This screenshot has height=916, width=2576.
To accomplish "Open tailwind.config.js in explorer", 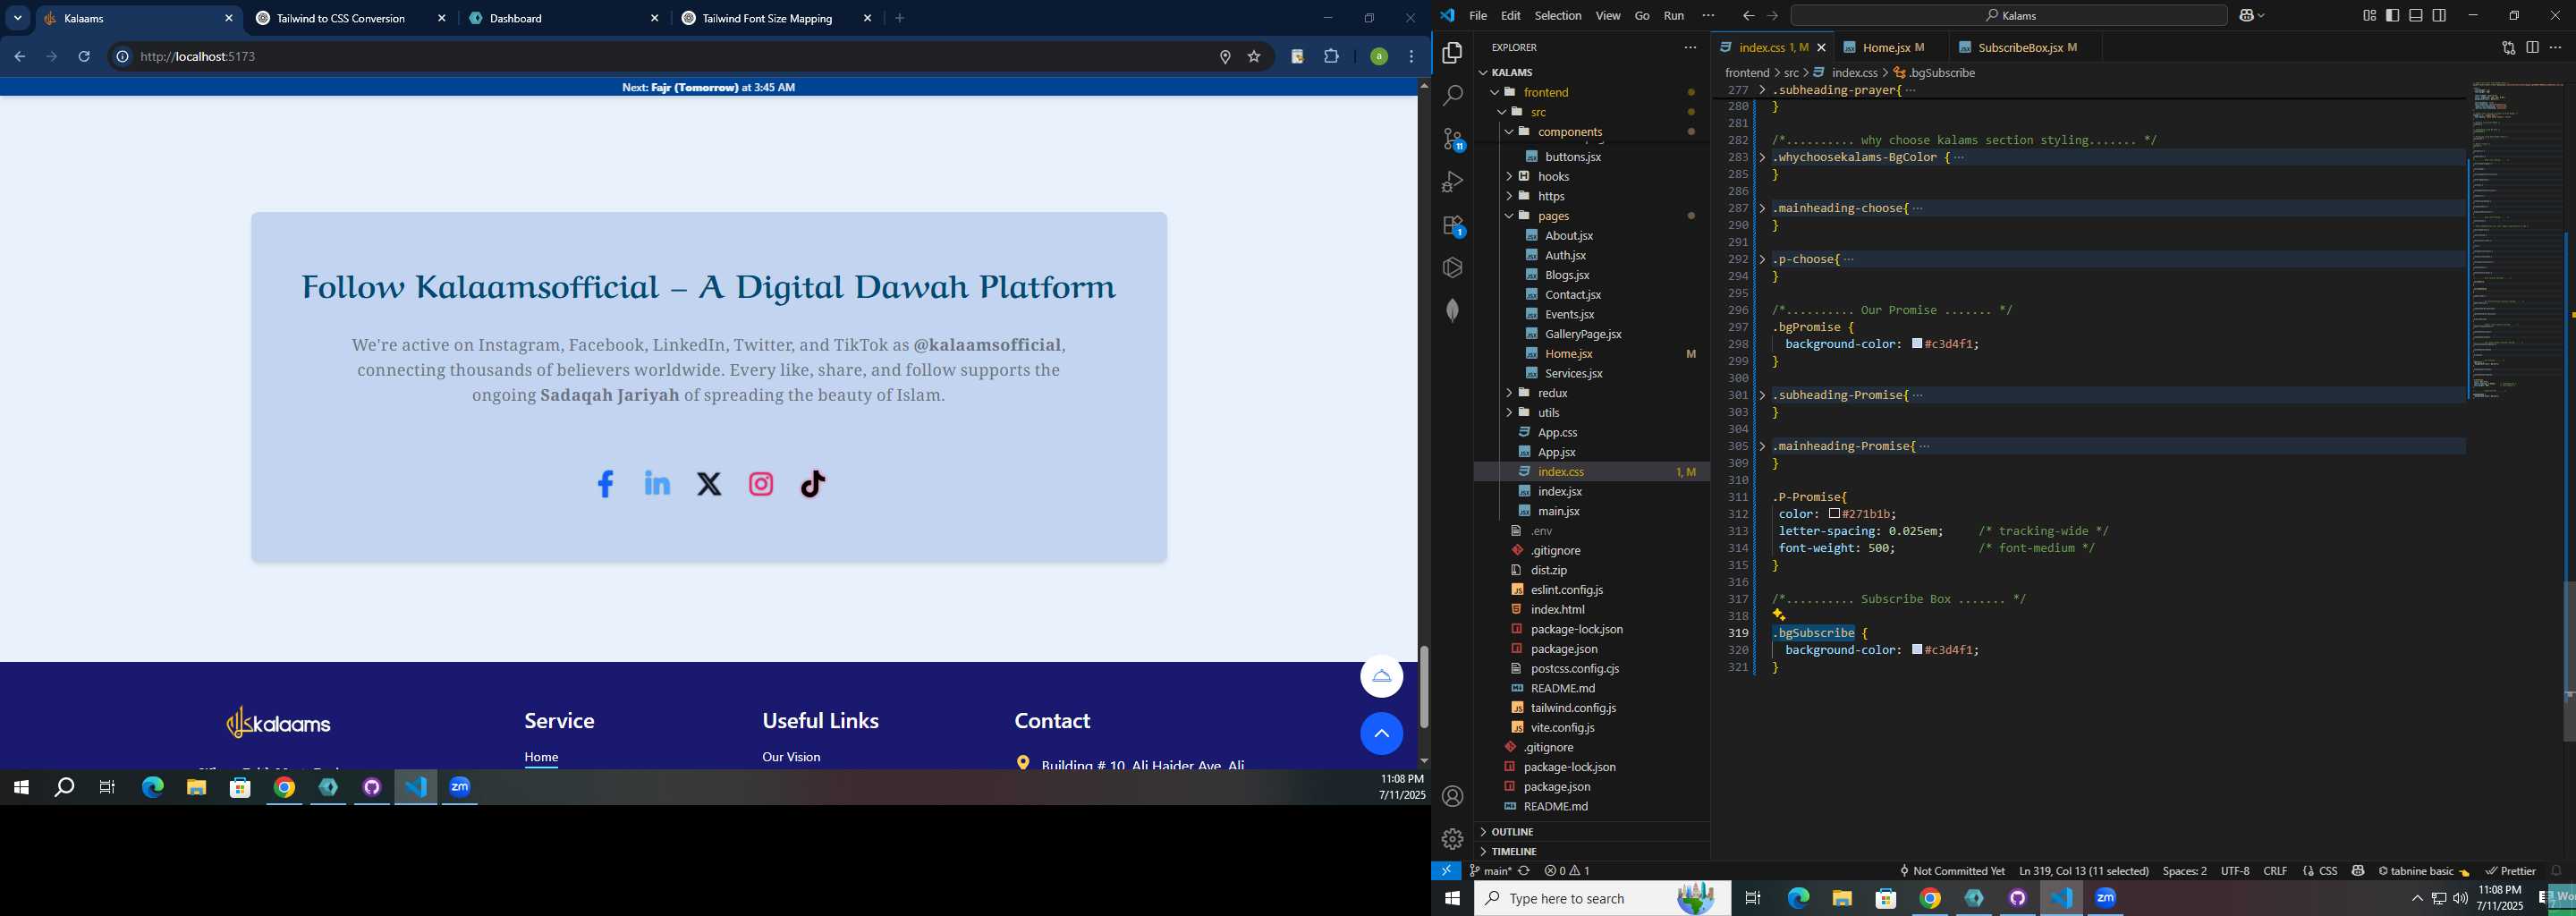I will pos(1573,708).
